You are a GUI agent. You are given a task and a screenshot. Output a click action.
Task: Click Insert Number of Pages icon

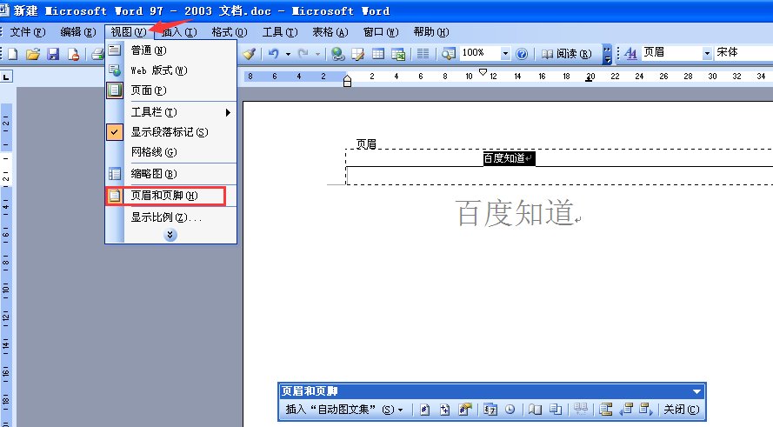[x=444, y=410]
